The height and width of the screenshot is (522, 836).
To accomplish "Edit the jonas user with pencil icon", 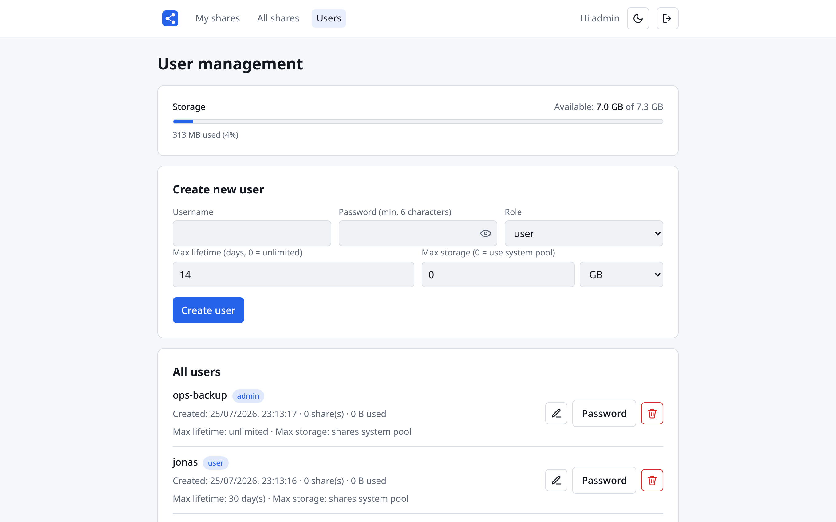I will tap(556, 480).
